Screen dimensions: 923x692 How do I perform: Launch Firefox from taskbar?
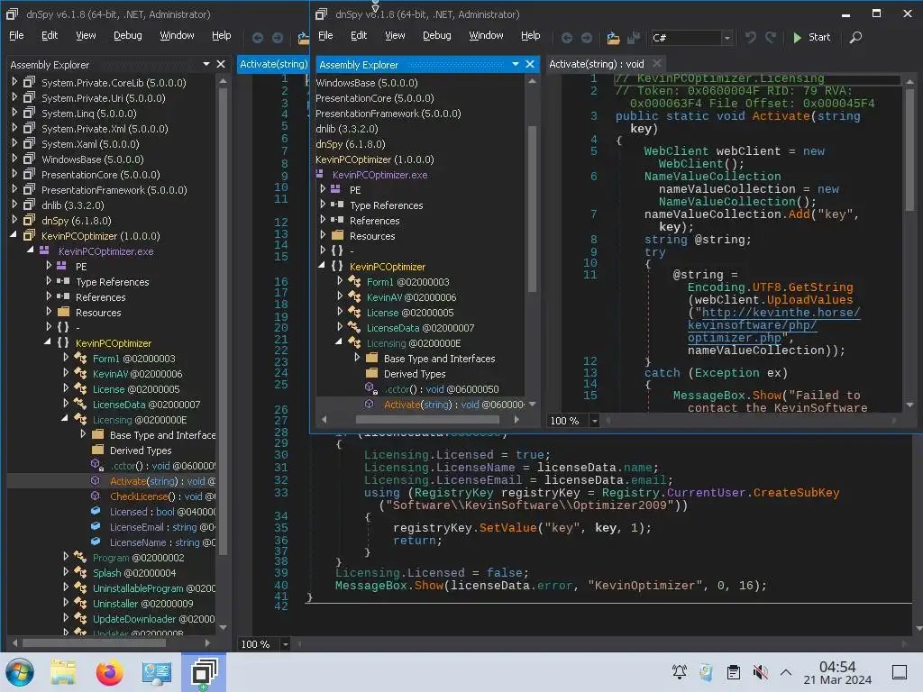tap(109, 672)
